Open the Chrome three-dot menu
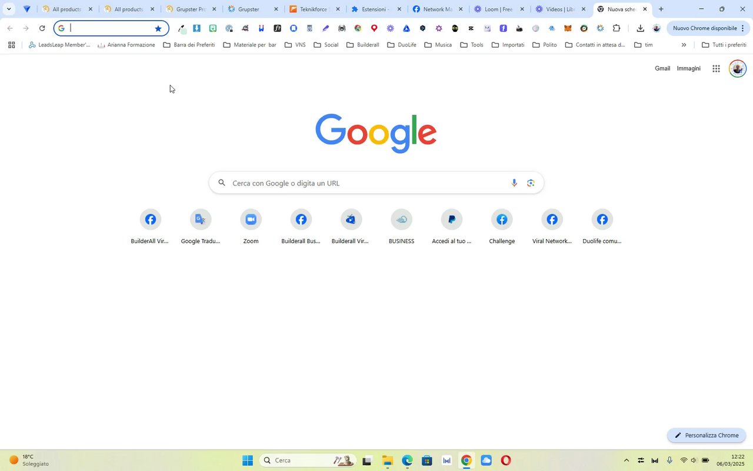Image resolution: width=753 pixels, height=471 pixels. pos(742,28)
